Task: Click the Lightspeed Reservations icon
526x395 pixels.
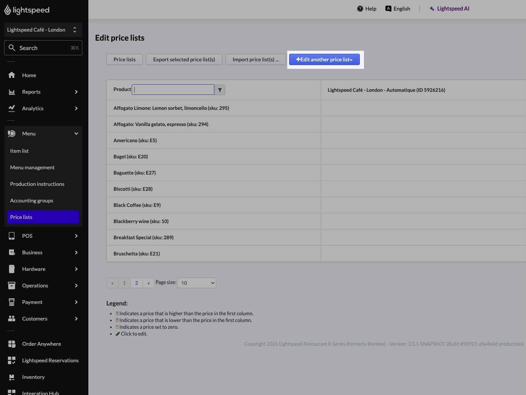Action: point(12,360)
